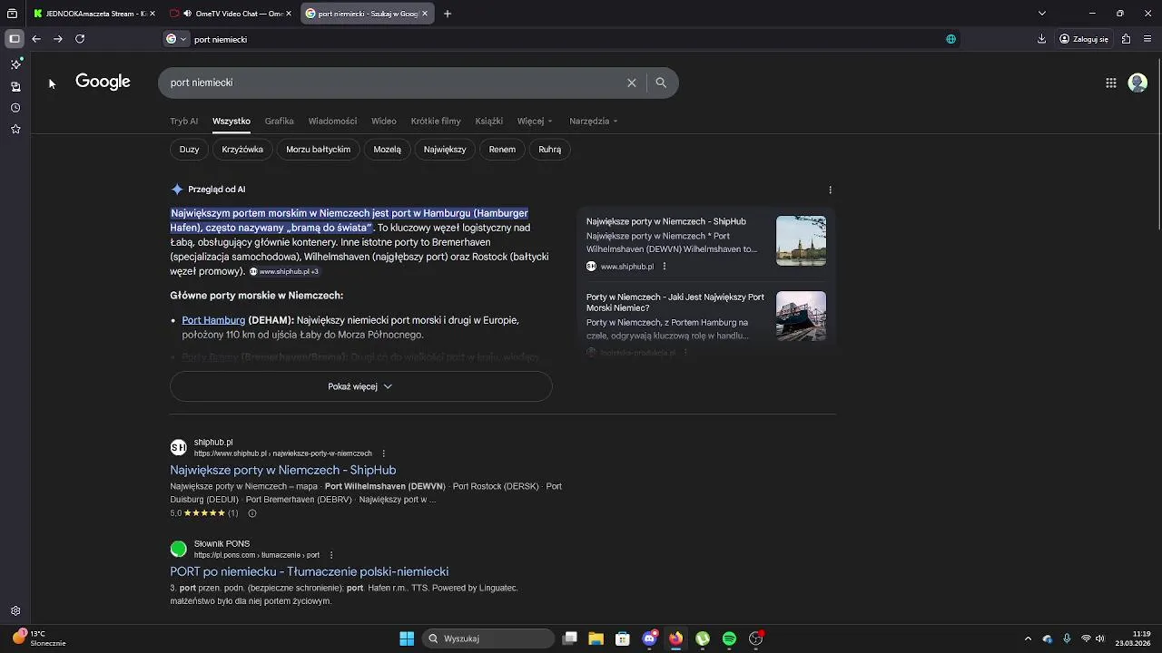Open the browser hamburger menu
The image size is (1162, 653).
point(1148,39)
